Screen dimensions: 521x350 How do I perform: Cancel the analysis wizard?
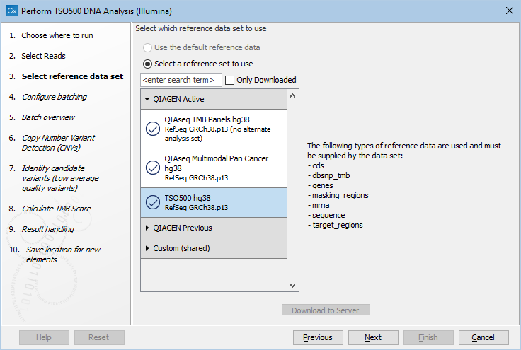pos(483,337)
